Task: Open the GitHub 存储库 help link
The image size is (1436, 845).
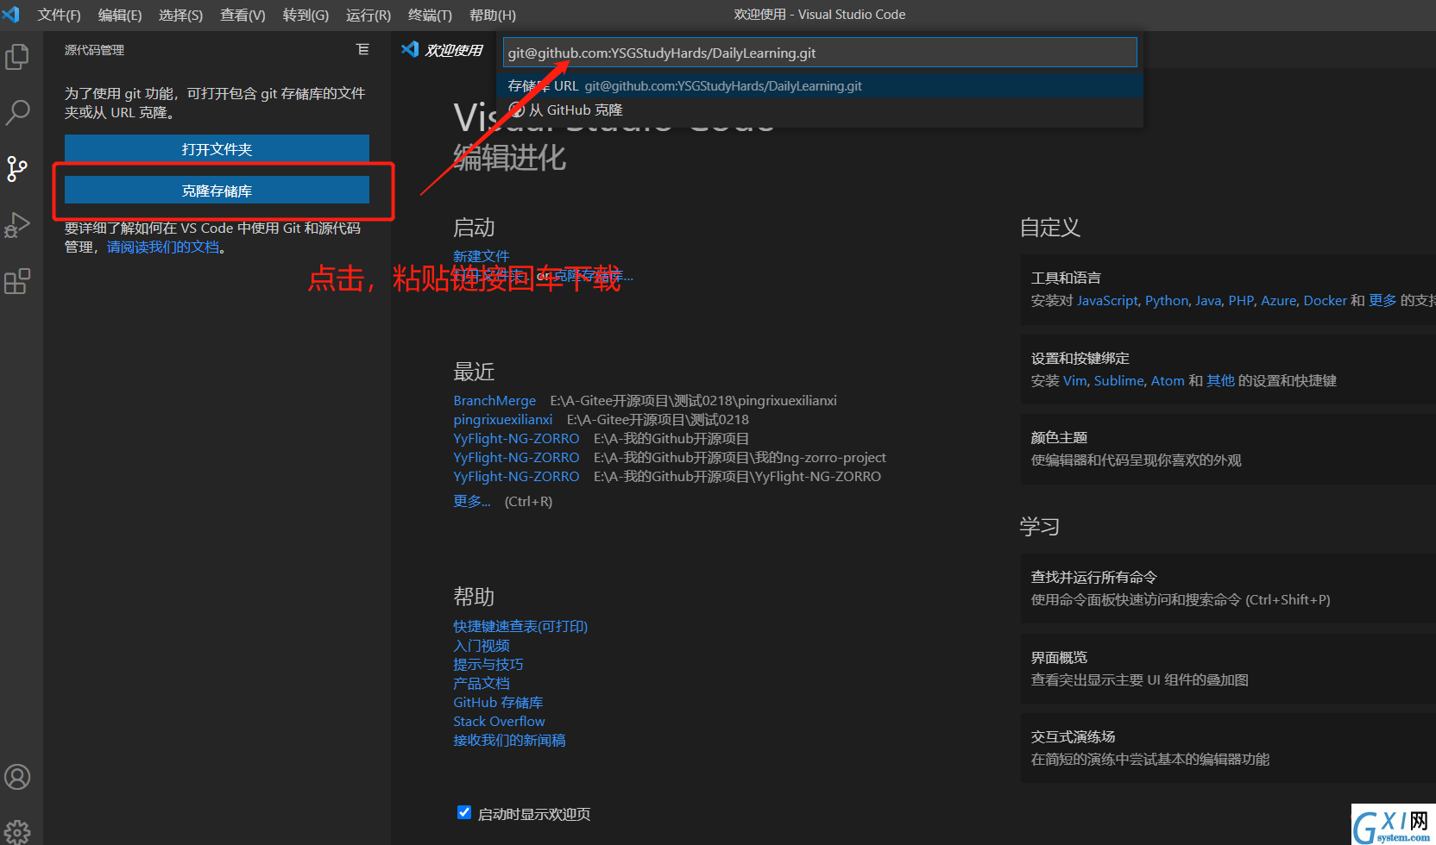Action: (498, 703)
